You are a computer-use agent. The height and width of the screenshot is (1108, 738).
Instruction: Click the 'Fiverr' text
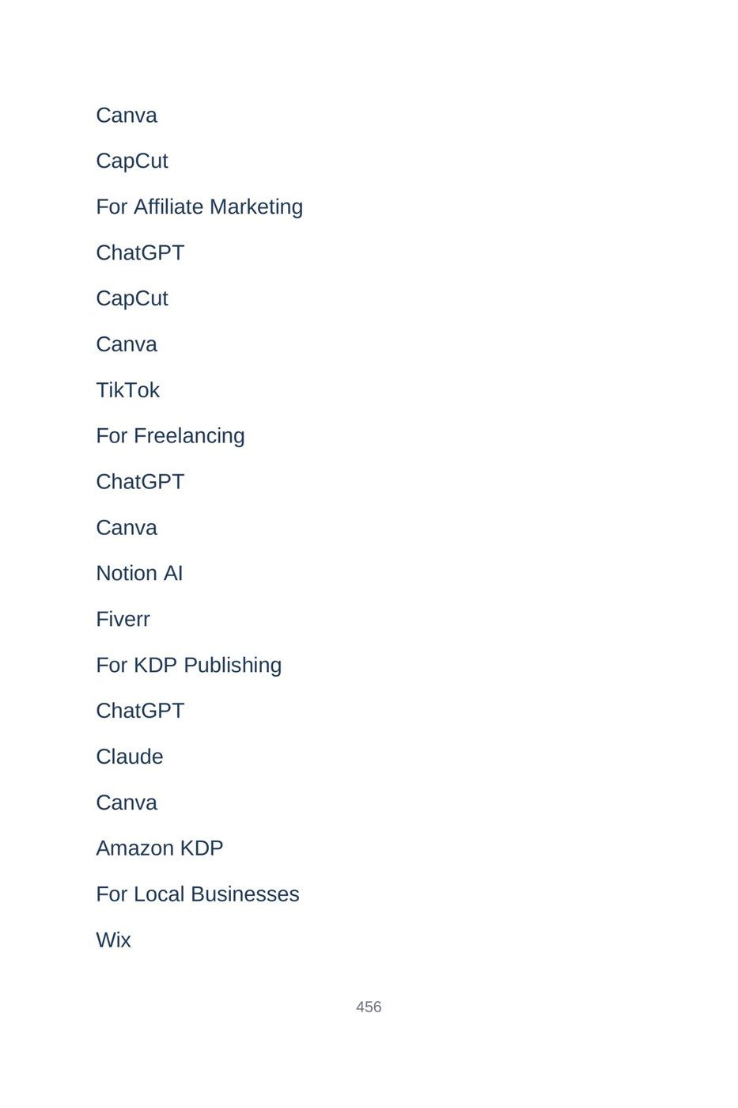(123, 620)
